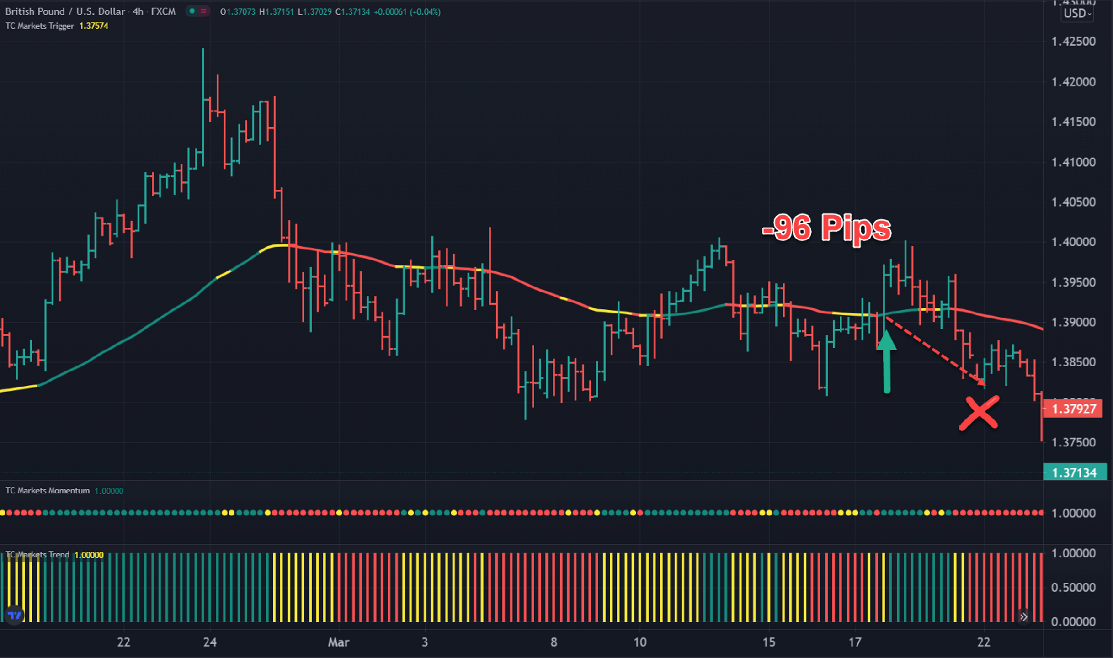Click the TradingView logo icon

click(x=15, y=615)
